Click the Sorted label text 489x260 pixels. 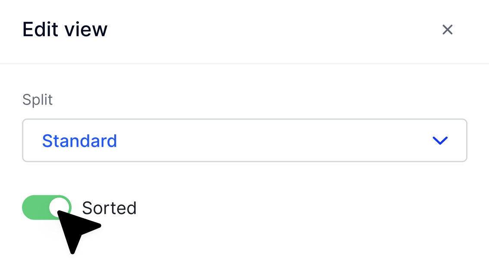coord(109,207)
